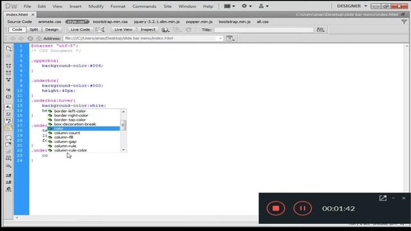Open File Management dropdown beside Title field

coord(320,30)
